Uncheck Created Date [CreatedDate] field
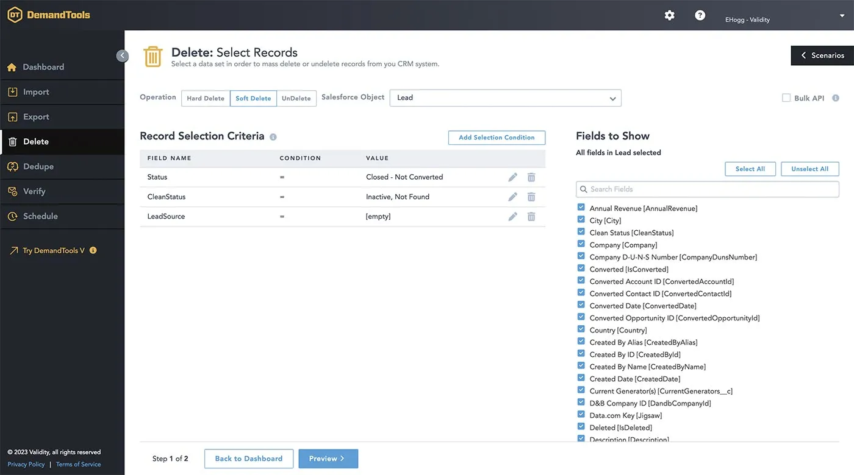The width and height of the screenshot is (854, 475). tap(581, 378)
